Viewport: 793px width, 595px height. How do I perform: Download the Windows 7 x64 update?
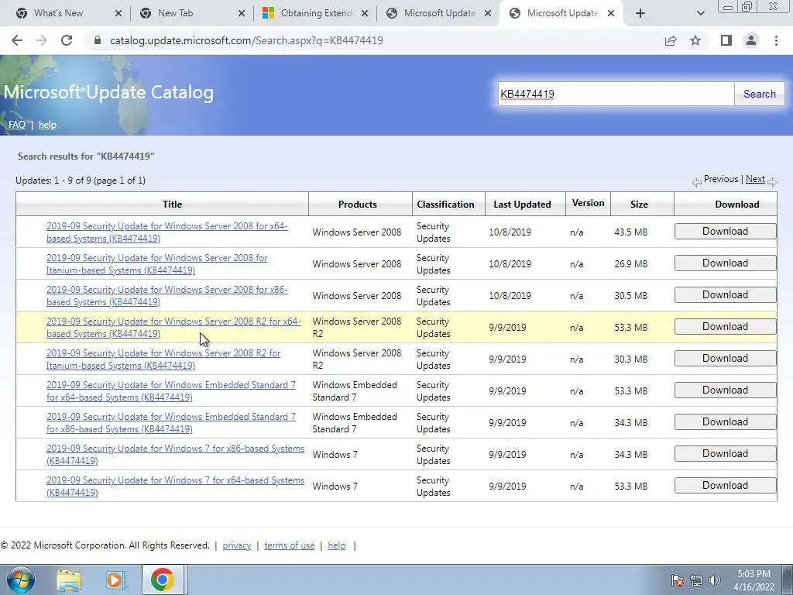tap(725, 486)
